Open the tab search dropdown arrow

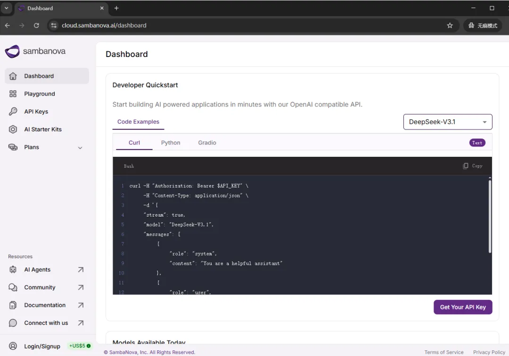coord(6,8)
